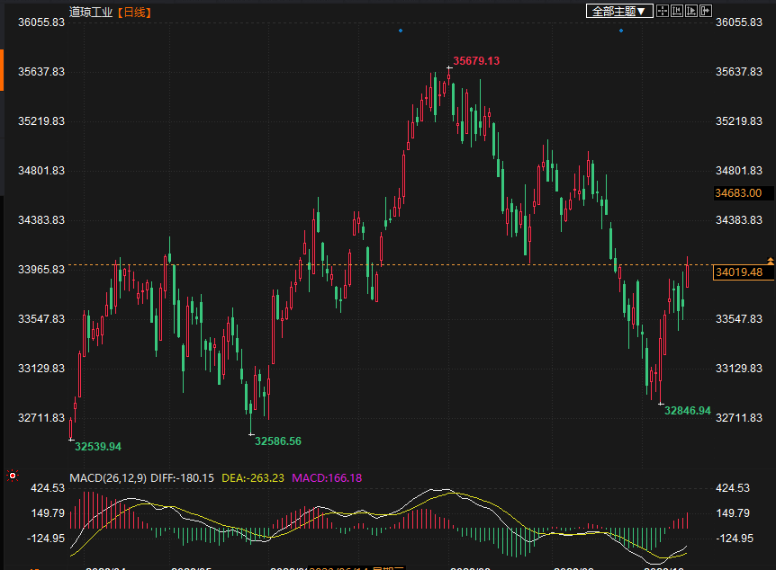Click the third chart toolbar icon with play arrow
The image size is (776, 570).
[x=691, y=11]
